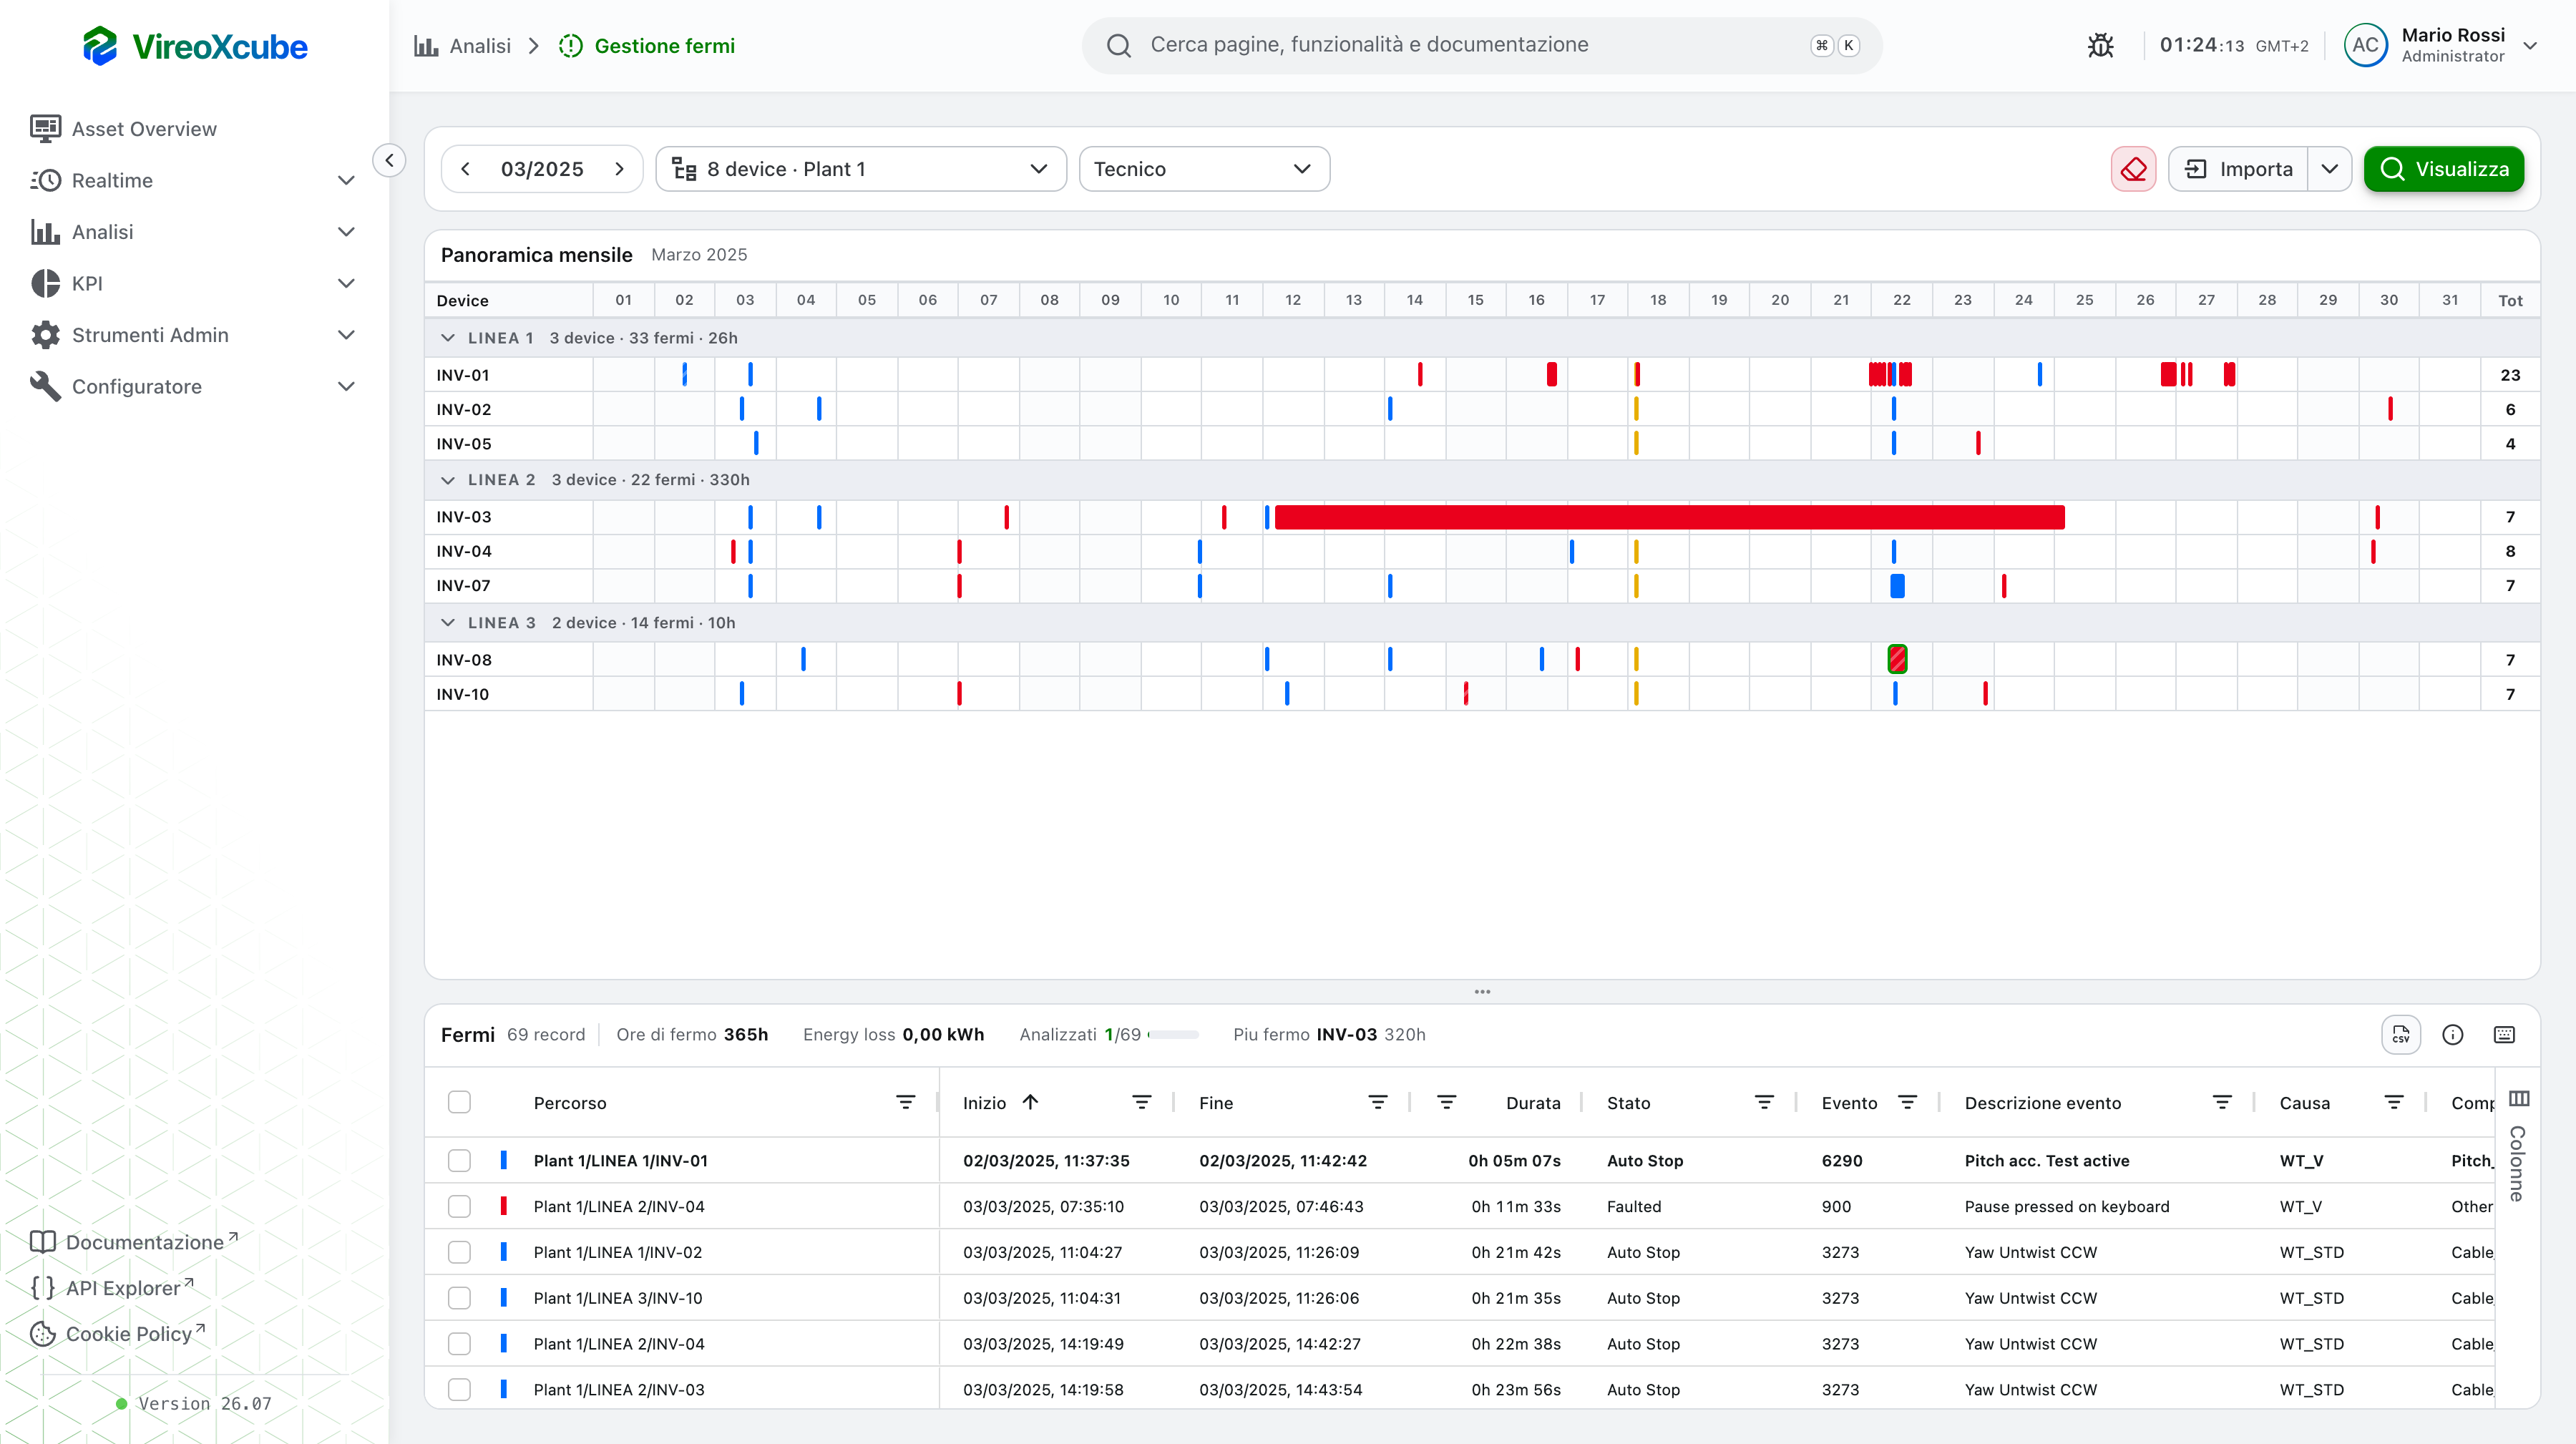This screenshot has width=2576, height=1444.
Task: Go to next month arrow
Action: pos(620,169)
